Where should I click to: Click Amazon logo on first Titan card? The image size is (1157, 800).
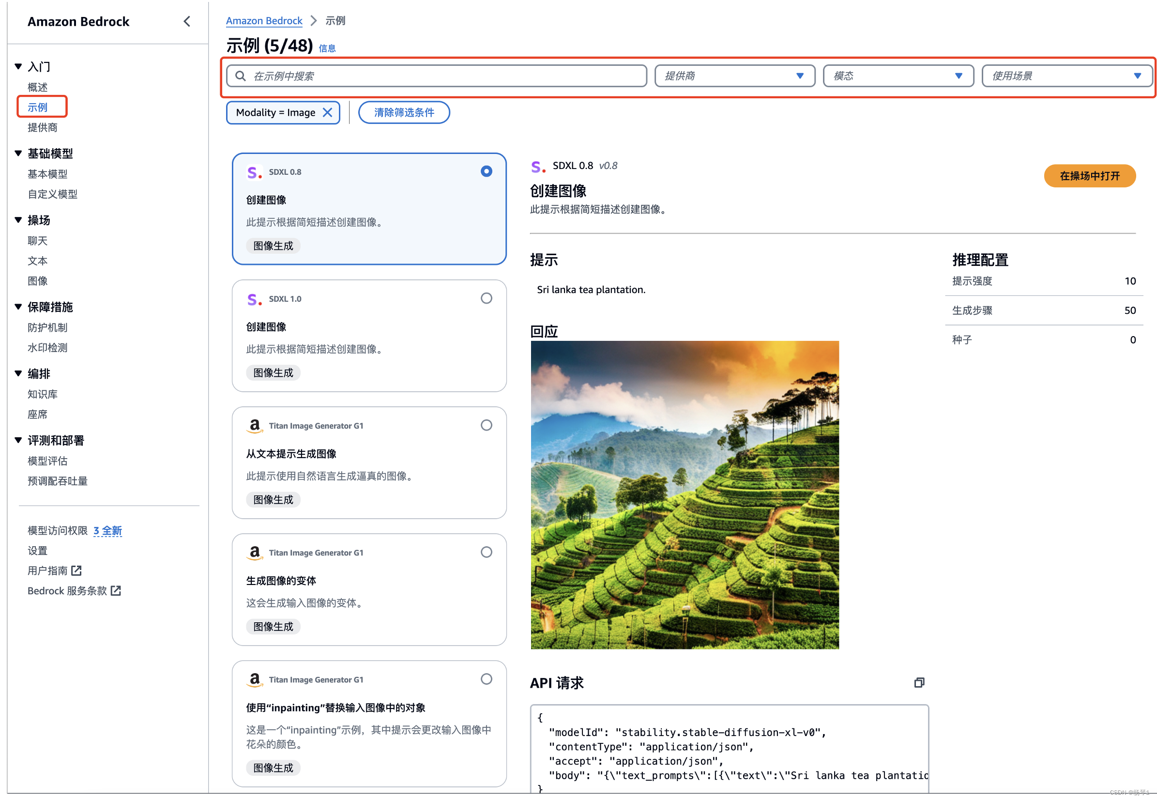point(254,426)
